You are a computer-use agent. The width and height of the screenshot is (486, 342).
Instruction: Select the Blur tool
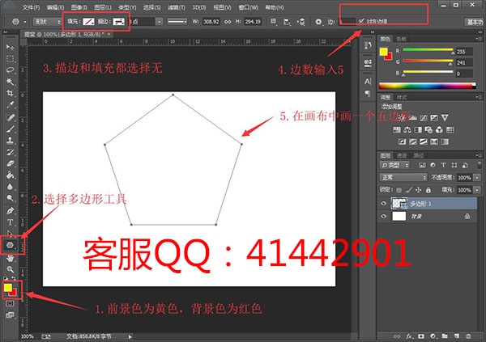click(x=10, y=186)
